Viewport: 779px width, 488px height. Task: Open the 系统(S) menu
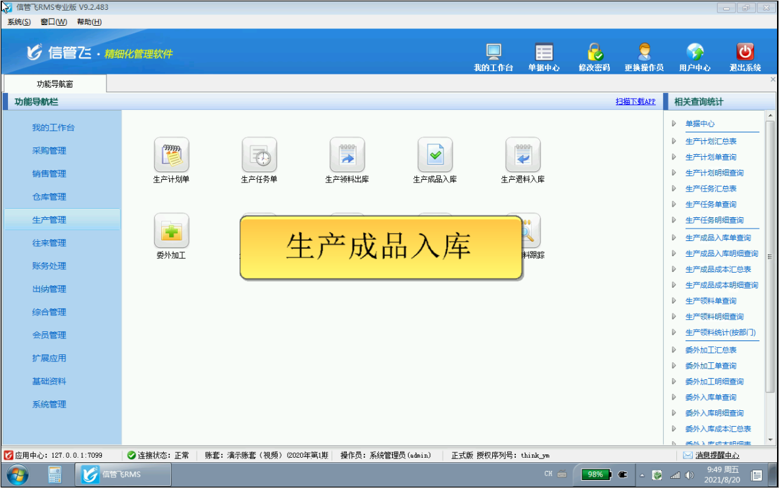click(19, 22)
